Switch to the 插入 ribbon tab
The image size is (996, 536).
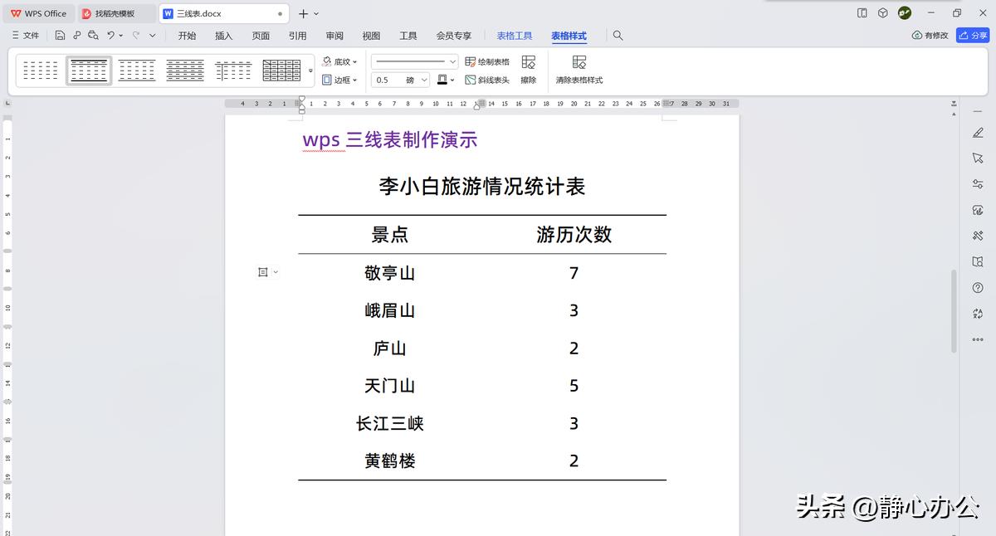click(x=223, y=36)
